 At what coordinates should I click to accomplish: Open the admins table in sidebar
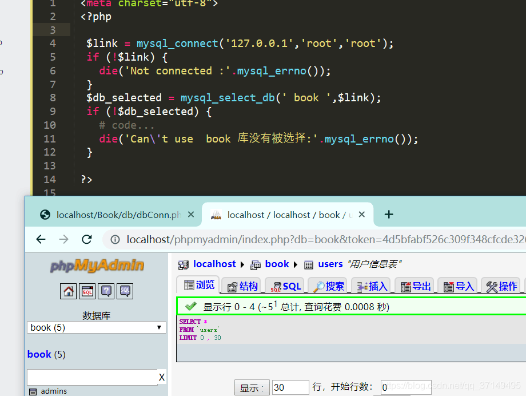click(x=54, y=391)
